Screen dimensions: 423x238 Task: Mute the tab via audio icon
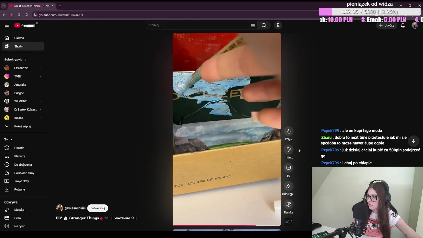pos(48,6)
